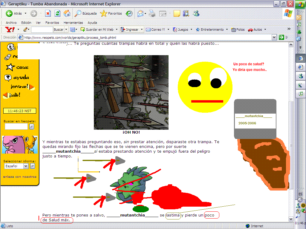Image resolution: width=306 pixels, height=229 pixels.
Task: Open Juegos toolbar button
Action: pyautogui.click(x=181, y=30)
